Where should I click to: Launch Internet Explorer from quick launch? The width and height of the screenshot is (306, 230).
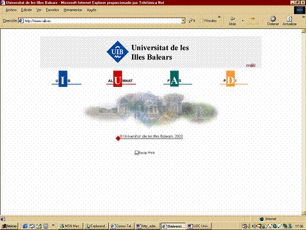pyautogui.click(x=25, y=226)
